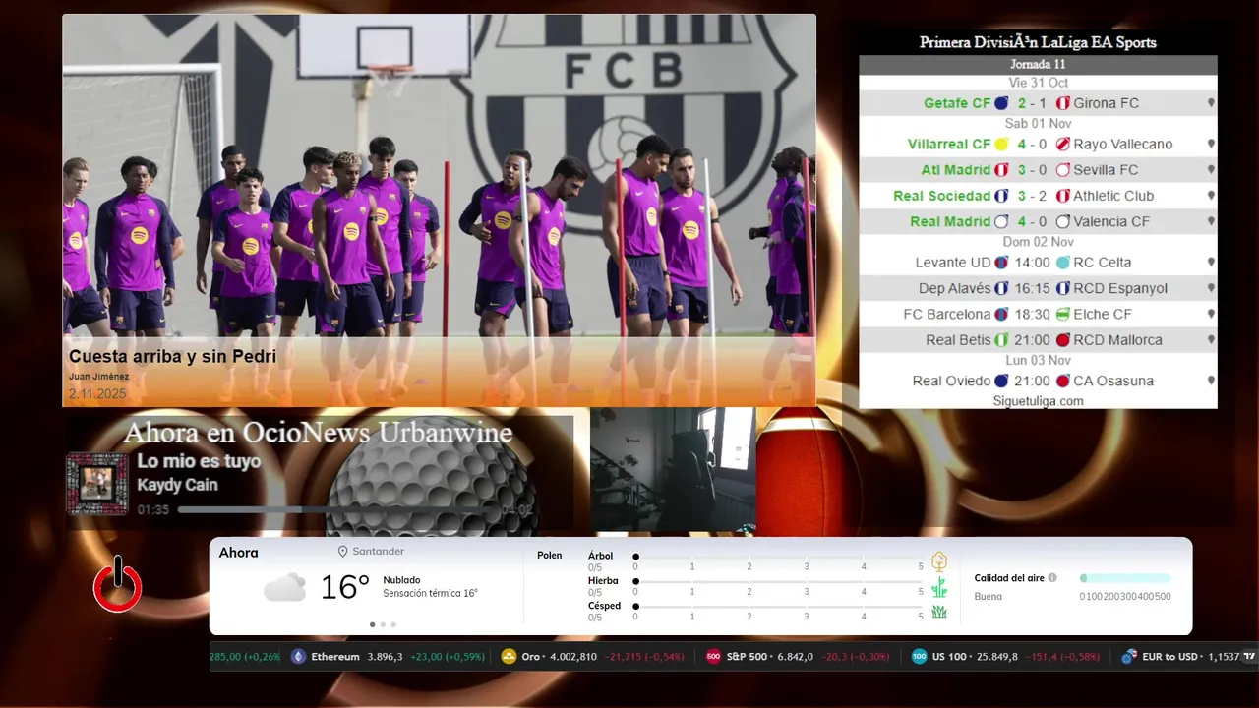Click the RC Celta light-blue crest
This screenshot has height=708, width=1259.
[1062, 263]
